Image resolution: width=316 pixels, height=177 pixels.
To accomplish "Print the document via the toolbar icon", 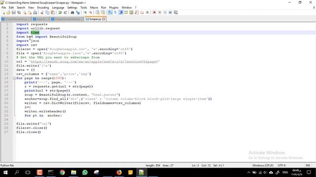I will point(35,12).
